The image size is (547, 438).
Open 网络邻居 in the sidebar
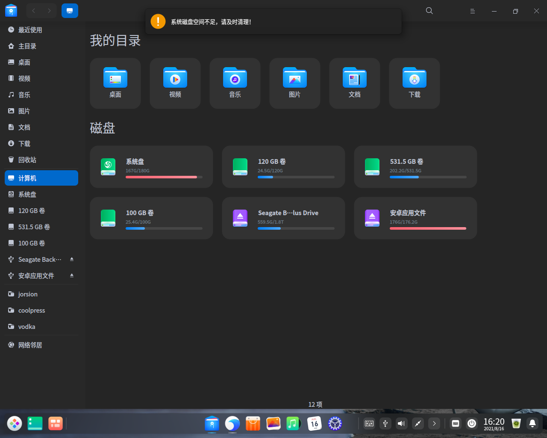click(x=30, y=345)
